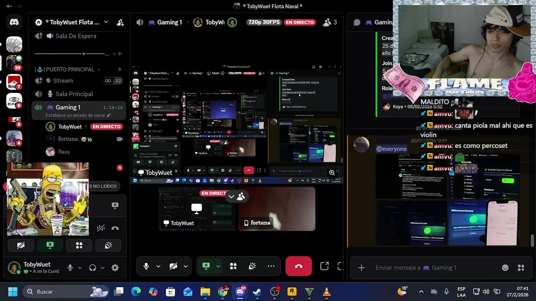The height and width of the screenshot is (301, 536).
Task: Open activities in the left panel
Action: coord(79,245)
